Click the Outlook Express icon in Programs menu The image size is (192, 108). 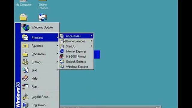point(62,61)
